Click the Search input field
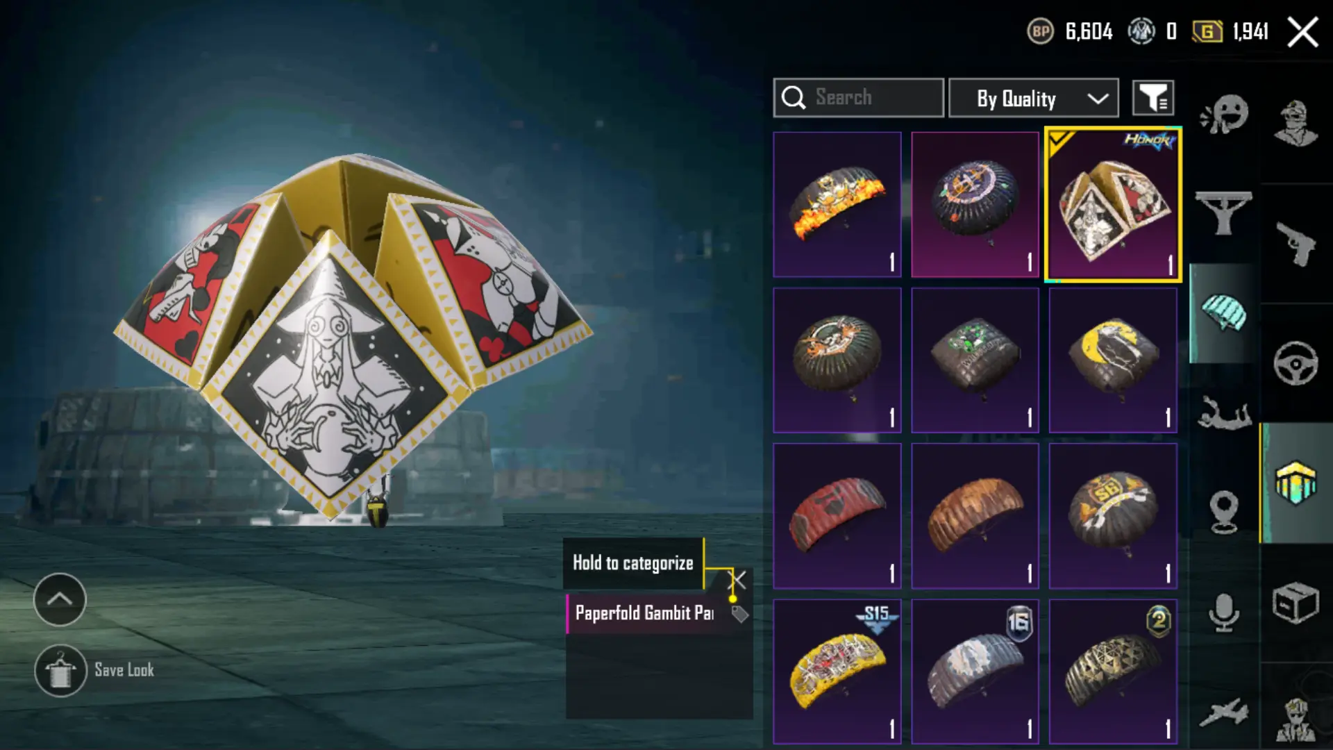1333x750 pixels. pyautogui.click(x=859, y=98)
